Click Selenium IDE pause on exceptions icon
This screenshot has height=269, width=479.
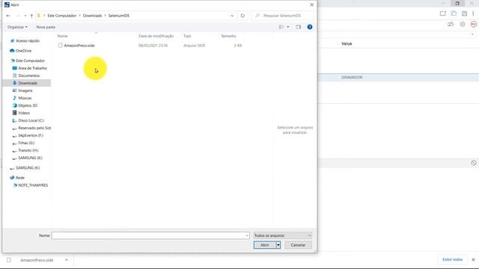point(463,24)
